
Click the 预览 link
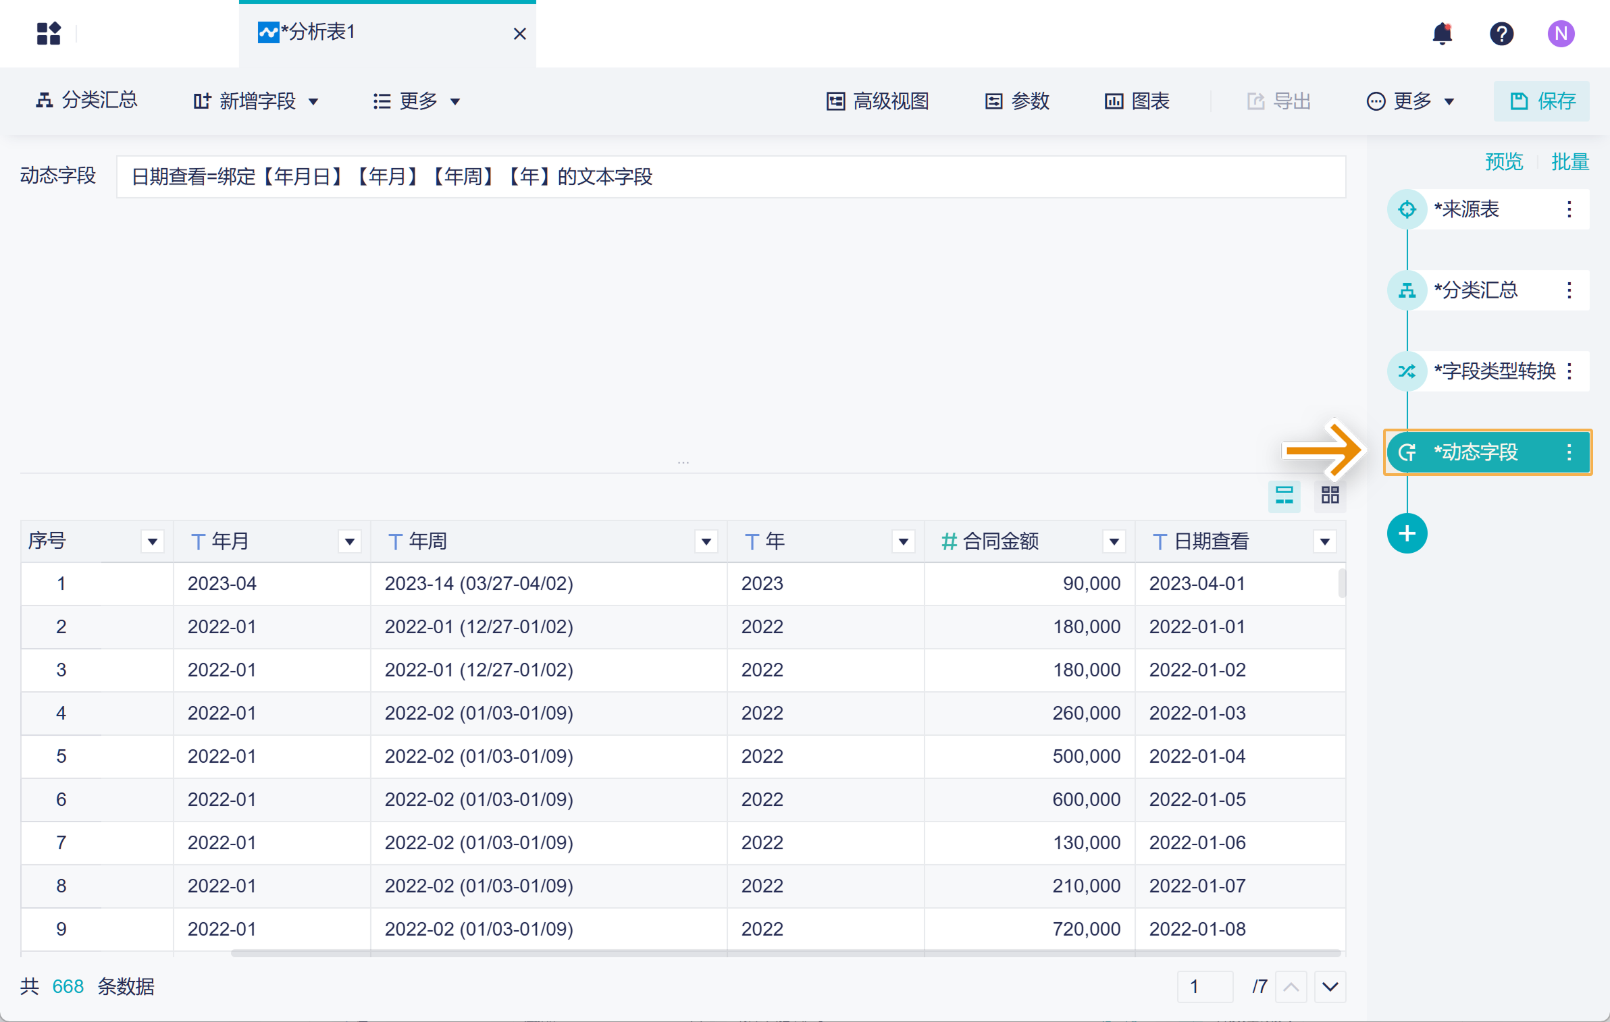pos(1503,162)
